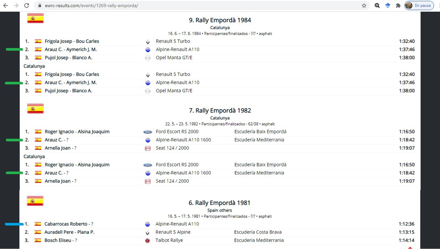This screenshot has width=440, height=249.
Task: Select the Talbot Rallye car name
Action: coord(169,240)
